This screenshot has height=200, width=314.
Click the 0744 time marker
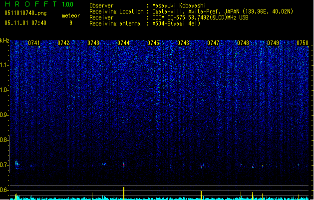pos(123,43)
